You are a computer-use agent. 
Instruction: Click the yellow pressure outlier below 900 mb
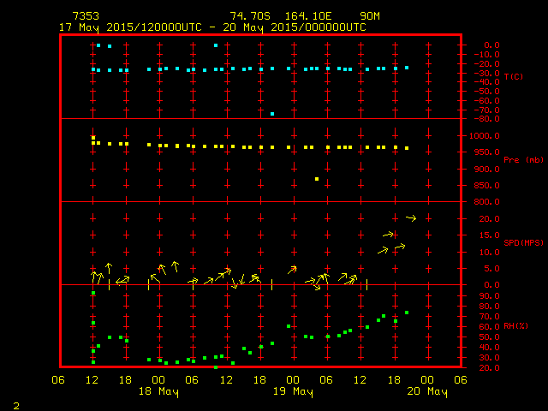coord(317,179)
